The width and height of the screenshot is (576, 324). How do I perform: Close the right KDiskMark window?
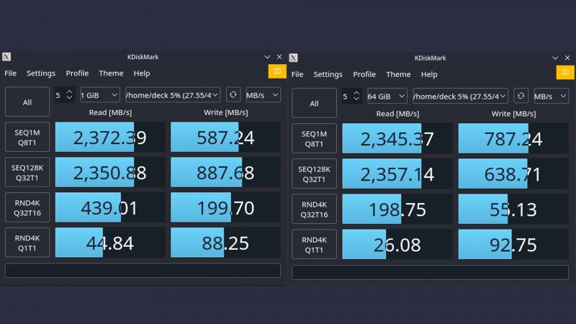click(x=567, y=58)
